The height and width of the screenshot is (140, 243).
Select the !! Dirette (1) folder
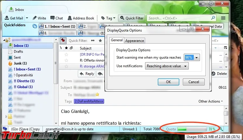click(x=24, y=81)
